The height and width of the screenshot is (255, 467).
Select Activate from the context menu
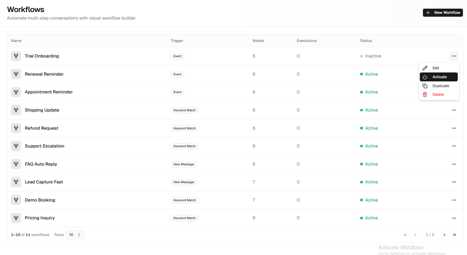(439, 77)
